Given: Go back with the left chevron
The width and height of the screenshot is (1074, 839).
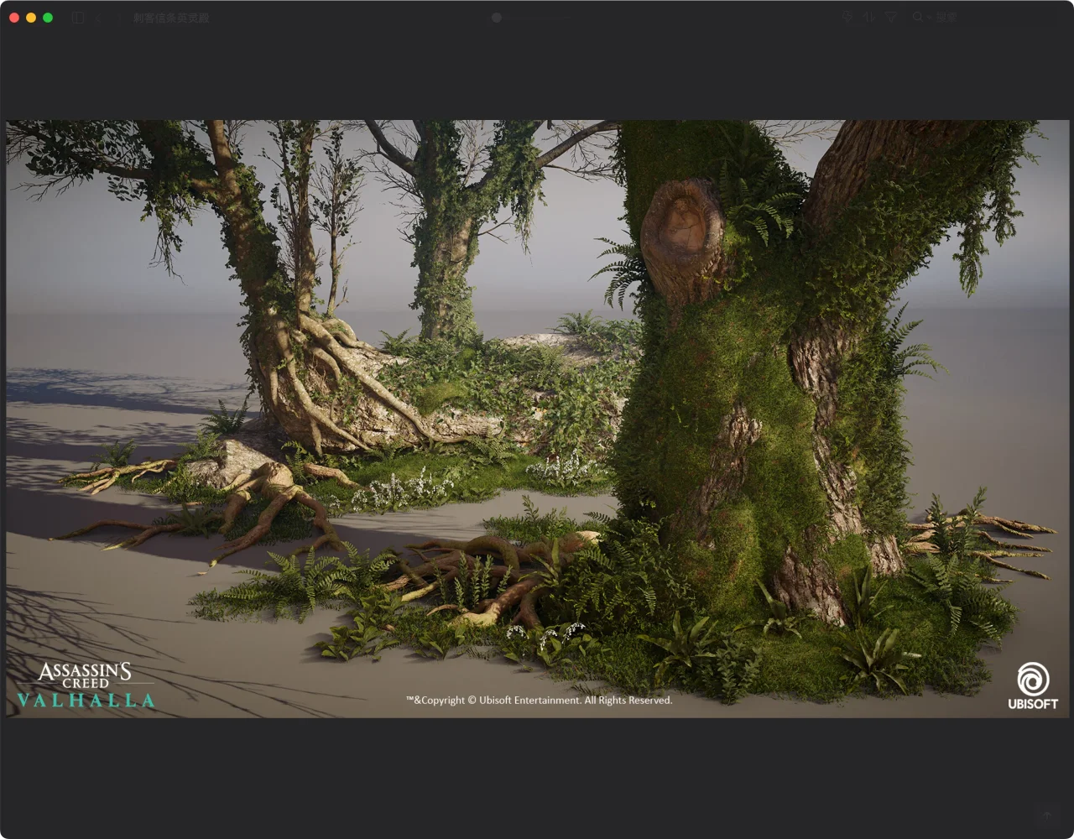Looking at the screenshot, I should click(x=98, y=18).
